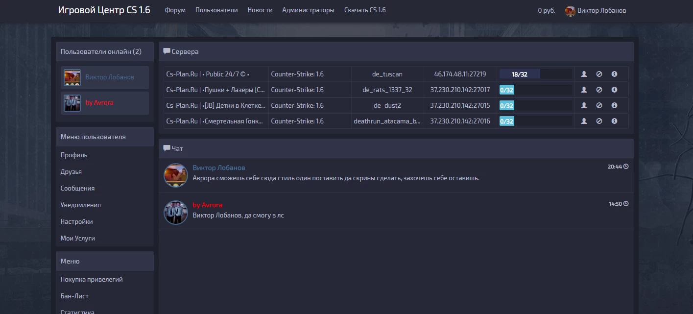Click Виктор Лобанов name in online users
The height and width of the screenshot is (314, 693).
[110, 77]
